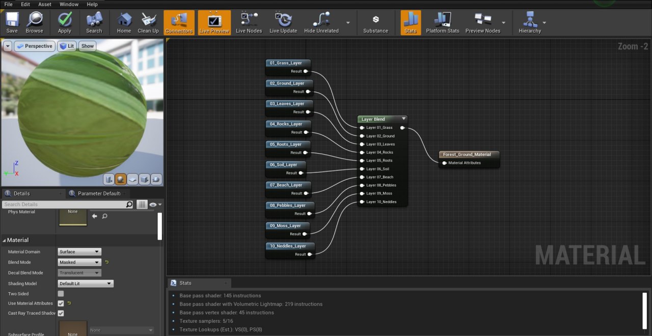
Task: Open the Hide Unrelated options dropdown arrow
Action: (x=348, y=23)
